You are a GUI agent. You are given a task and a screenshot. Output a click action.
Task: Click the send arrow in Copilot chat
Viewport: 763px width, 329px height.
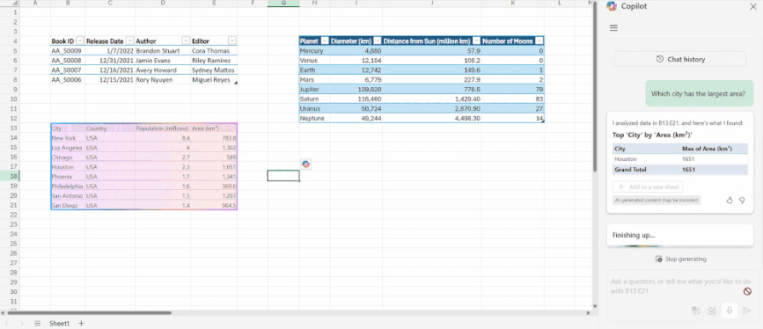click(747, 310)
